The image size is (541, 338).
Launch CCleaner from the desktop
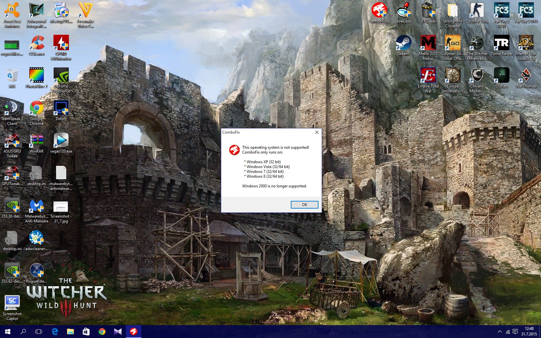(x=36, y=46)
